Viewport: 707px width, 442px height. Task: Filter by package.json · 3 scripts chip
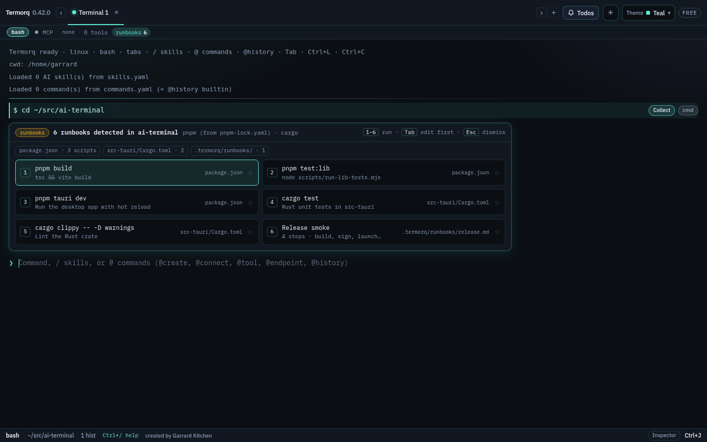(x=58, y=151)
